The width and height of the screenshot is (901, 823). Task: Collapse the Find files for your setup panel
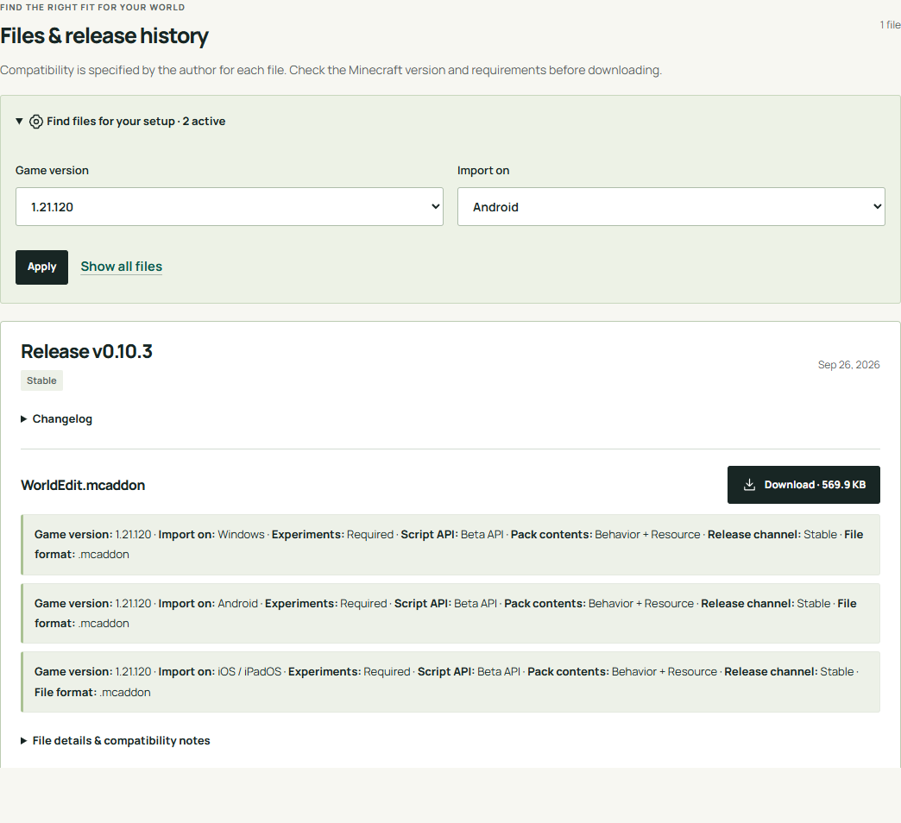(x=121, y=121)
